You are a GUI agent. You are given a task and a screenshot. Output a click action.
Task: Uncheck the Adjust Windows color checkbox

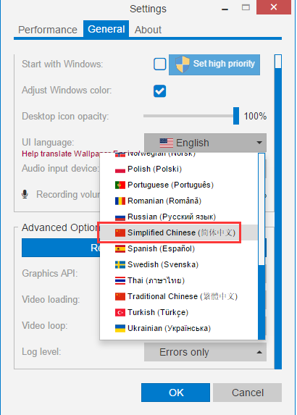(159, 91)
